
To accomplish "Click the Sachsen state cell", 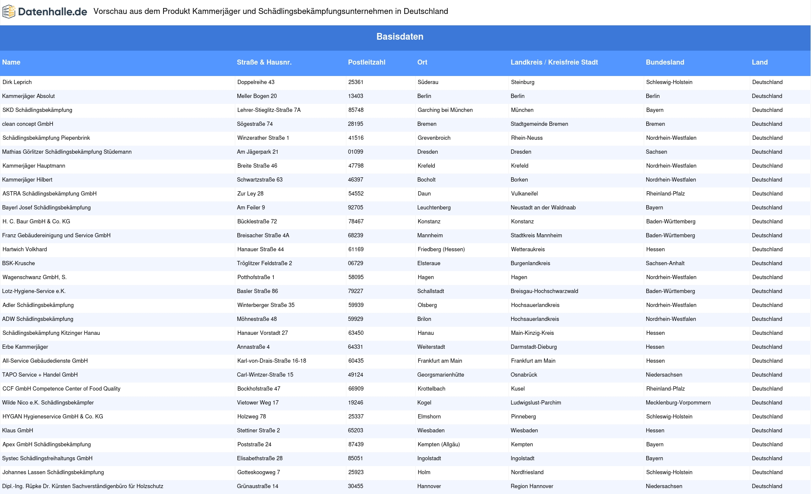I will click(656, 152).
